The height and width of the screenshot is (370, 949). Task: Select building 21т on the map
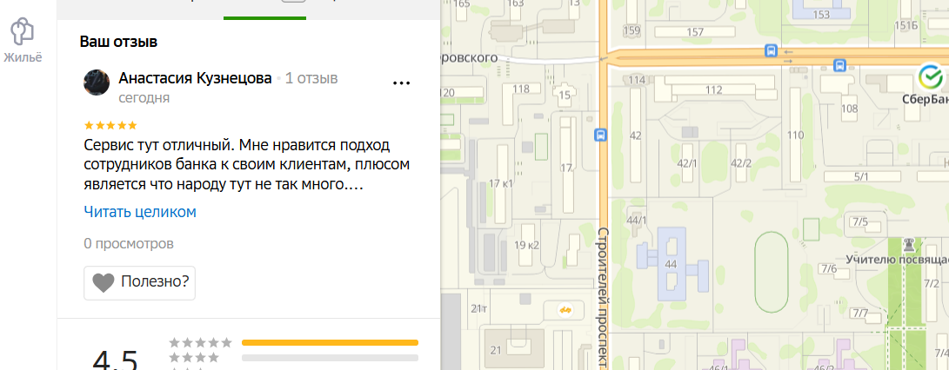pos(478,309)
